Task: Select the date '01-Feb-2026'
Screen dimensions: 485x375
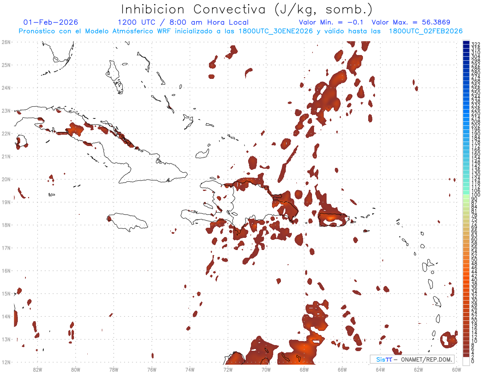Action: coord(51,22)
